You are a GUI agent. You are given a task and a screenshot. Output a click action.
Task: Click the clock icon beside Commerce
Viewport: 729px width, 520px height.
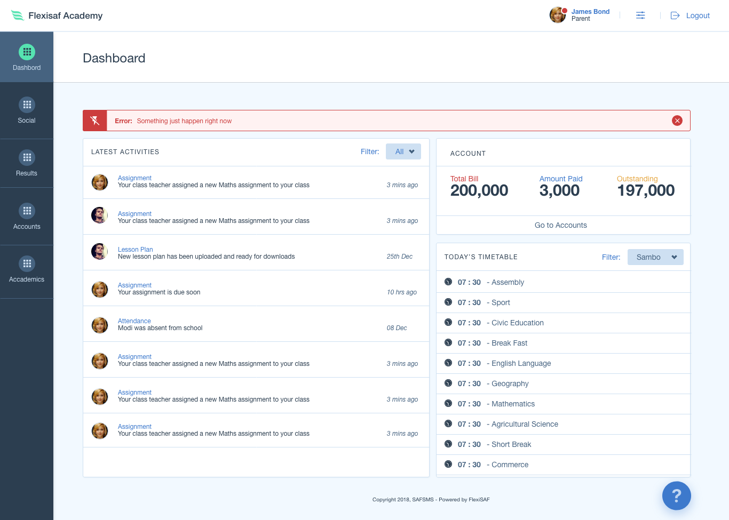[x=448, y=464]
